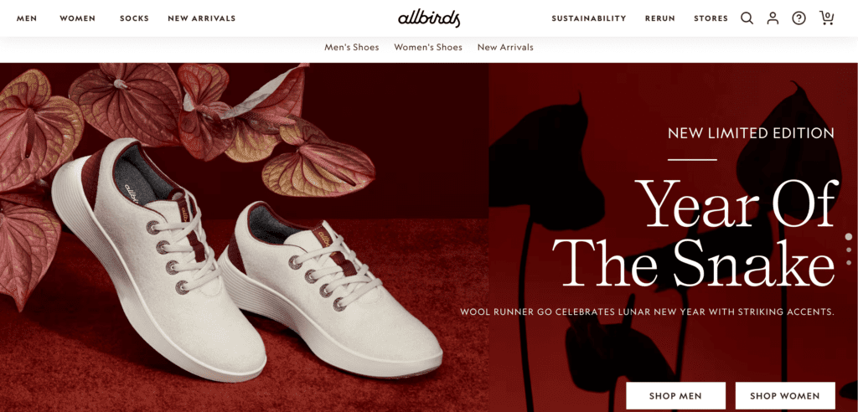Screen dimensions: 858x412
Task: Expand the SOCKS navigation menu
Action: tap(135, 18)
